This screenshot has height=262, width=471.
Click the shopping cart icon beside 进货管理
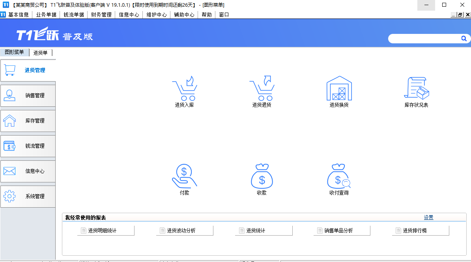pos(9,70)
